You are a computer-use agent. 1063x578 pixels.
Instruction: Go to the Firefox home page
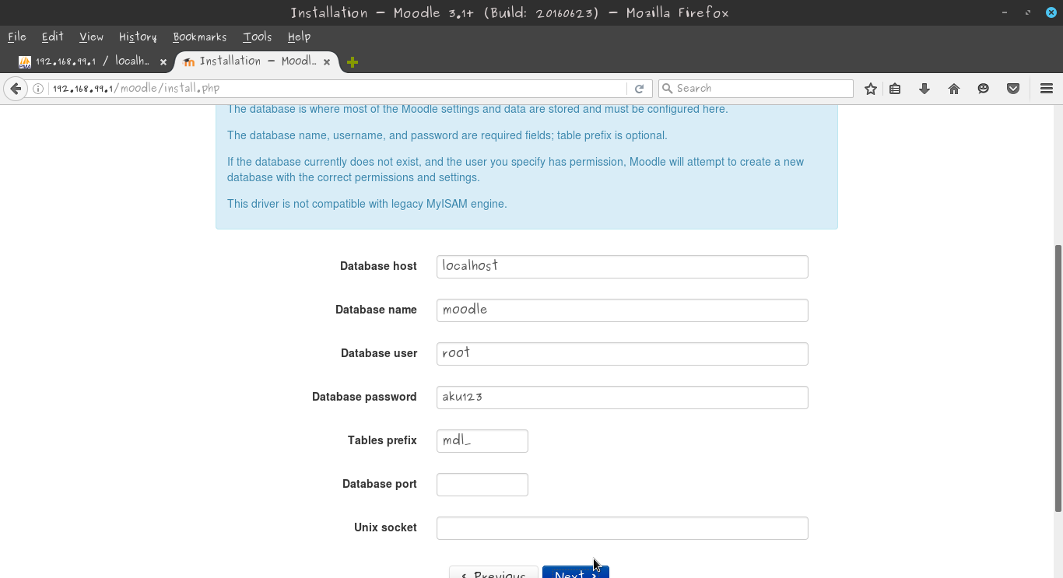tap(954, 89)
